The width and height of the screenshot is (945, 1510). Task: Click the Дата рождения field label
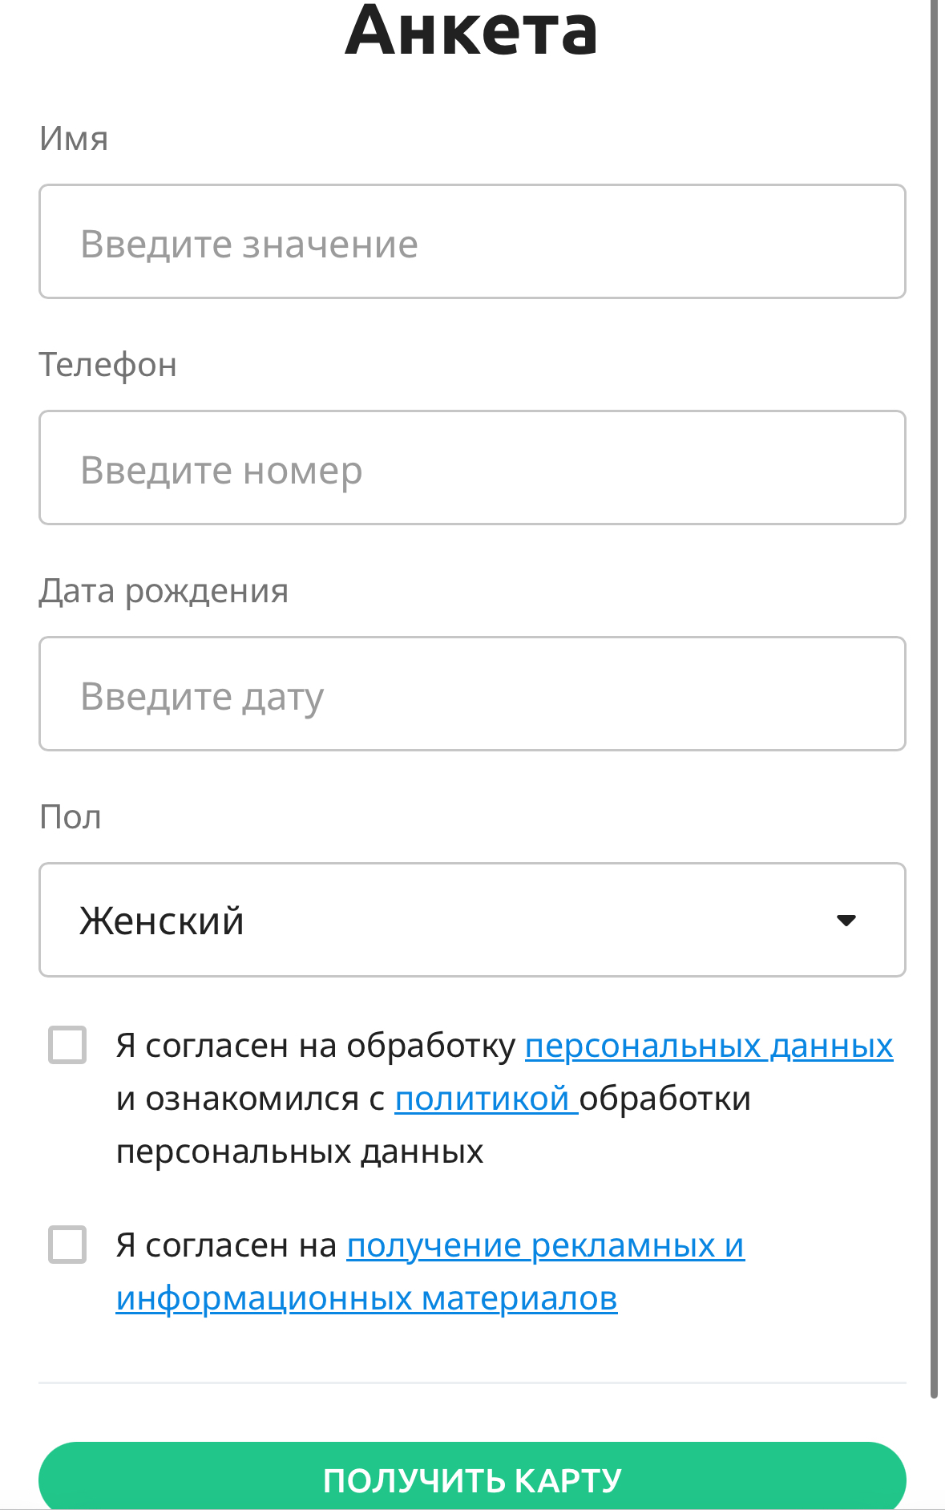point(164,591)
